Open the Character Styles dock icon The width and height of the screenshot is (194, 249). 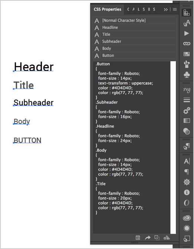click(187, 23)
